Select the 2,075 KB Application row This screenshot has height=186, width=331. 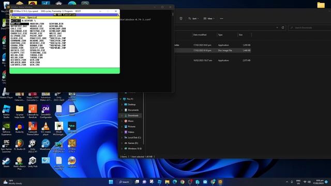213,60
